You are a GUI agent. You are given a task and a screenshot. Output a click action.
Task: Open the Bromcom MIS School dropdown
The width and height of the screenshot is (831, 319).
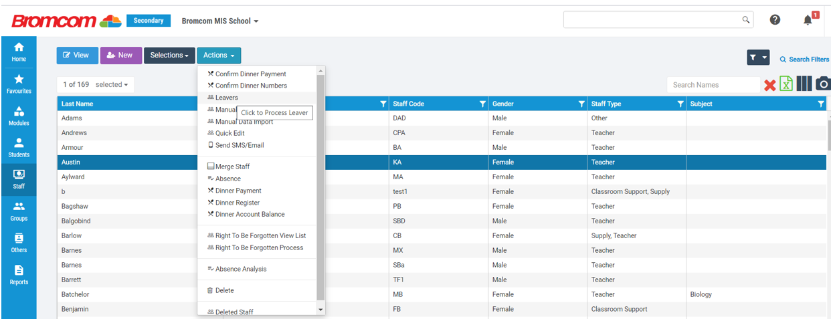point(220,21)
